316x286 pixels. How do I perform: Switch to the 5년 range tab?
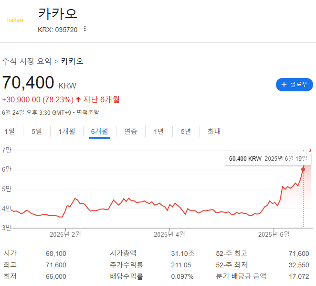186,132
